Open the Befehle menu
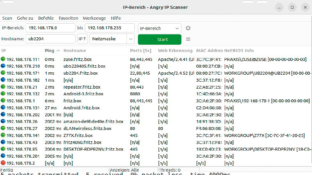This screenshot has height=175, width=312. click(46, 18)
